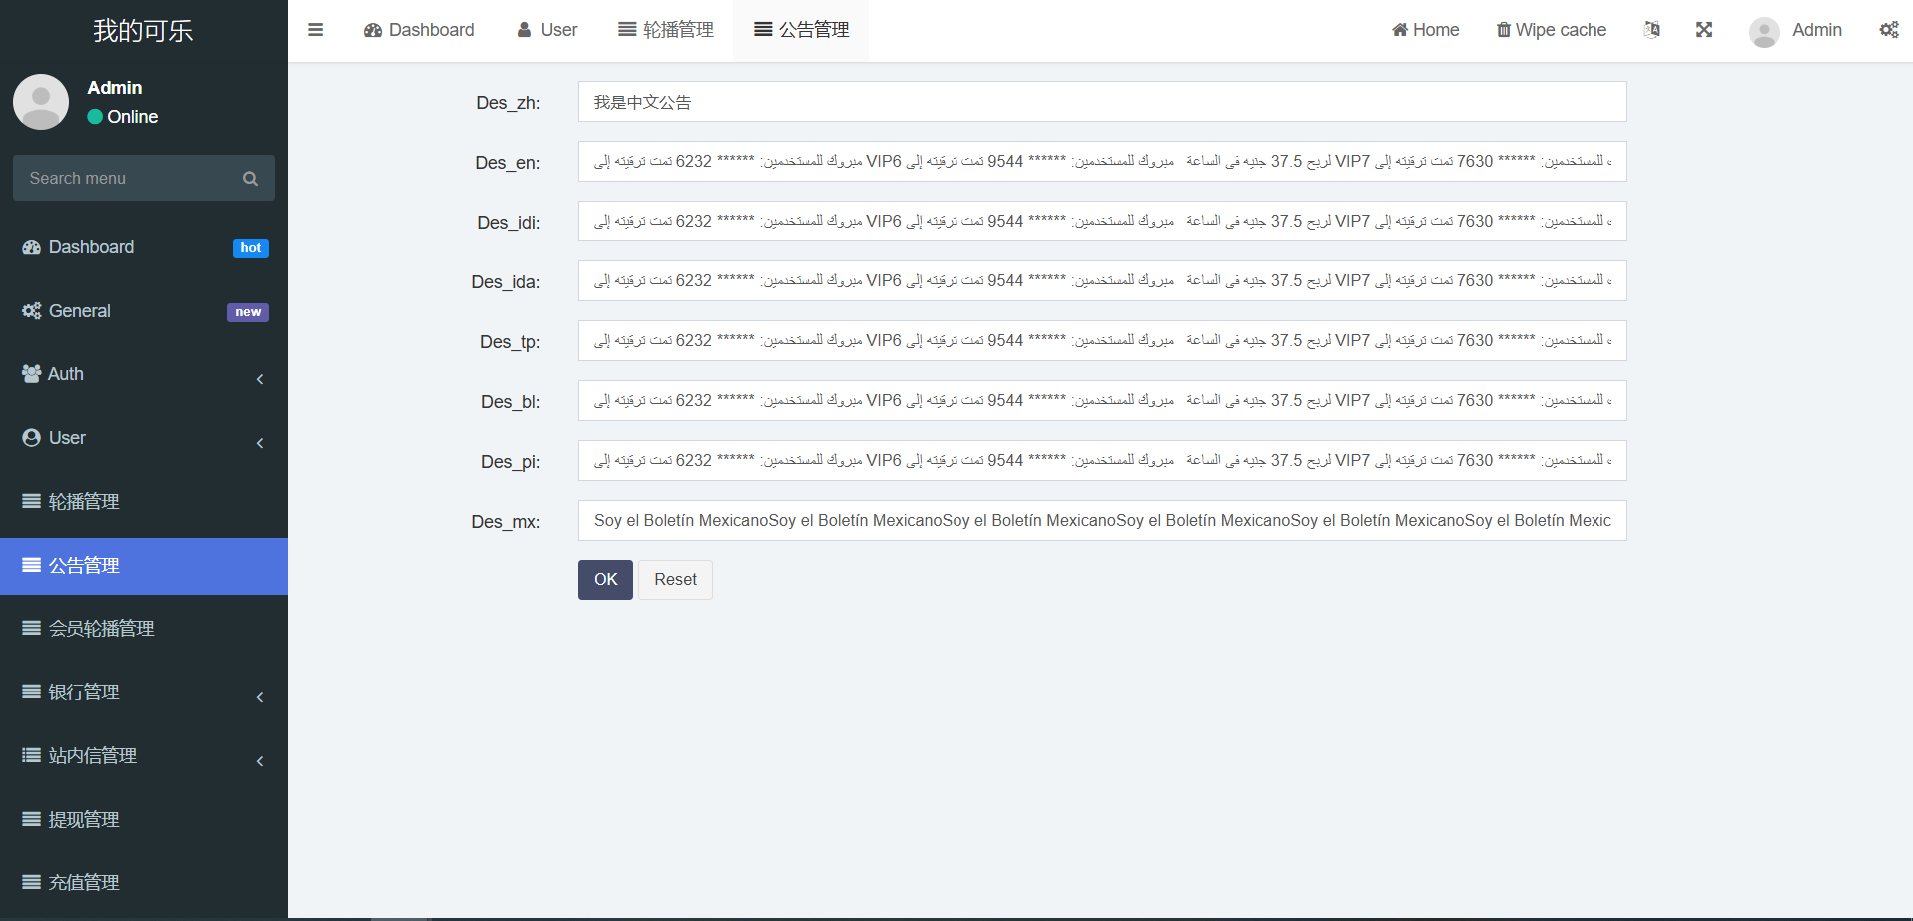Image resolution: width=1913 pixels, height=921 pixels.
Task: Click the Auth group icon in sidebar
Action: click(32, 374)
